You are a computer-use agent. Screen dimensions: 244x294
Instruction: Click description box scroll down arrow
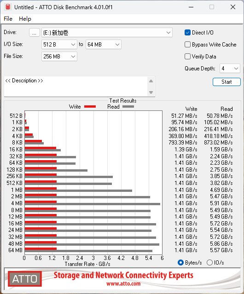click(x=151, y=92)
